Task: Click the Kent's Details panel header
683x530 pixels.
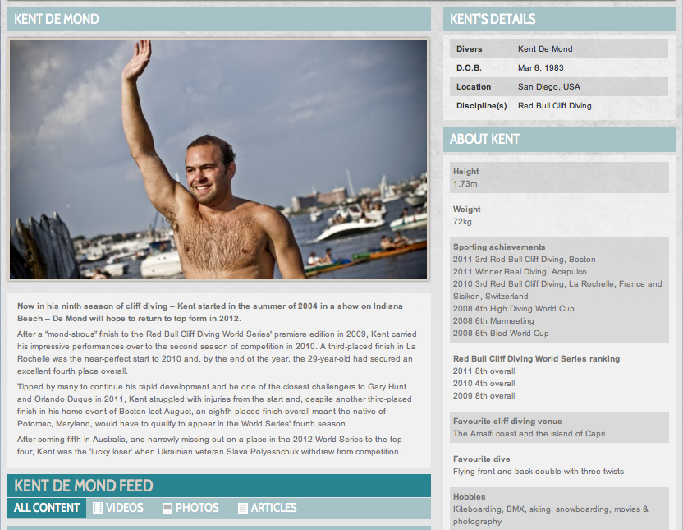Action: (559, 19)
